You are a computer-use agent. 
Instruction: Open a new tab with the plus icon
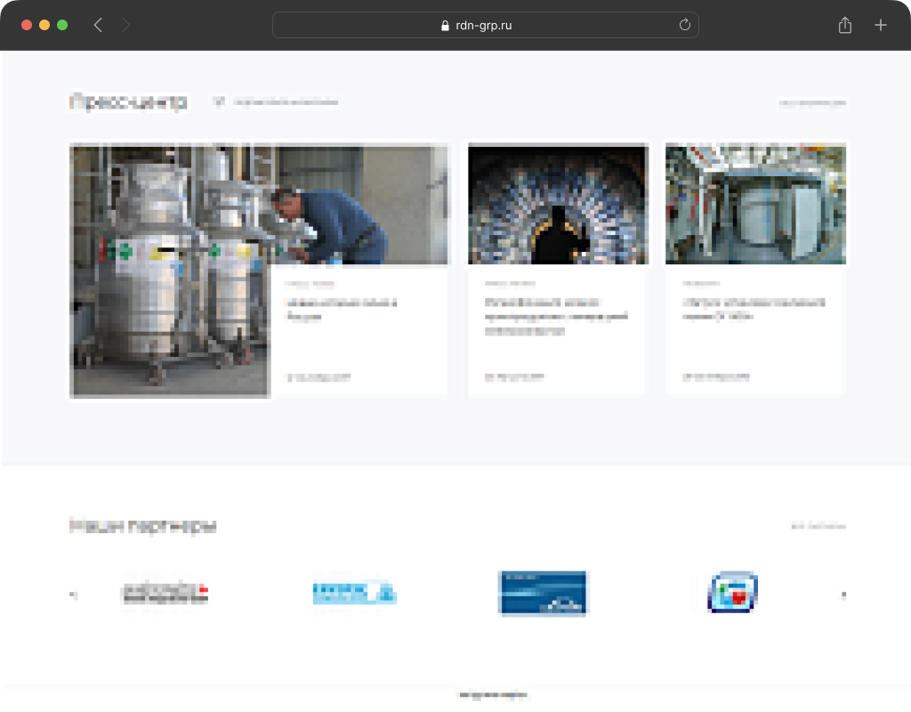click(880, 26)
